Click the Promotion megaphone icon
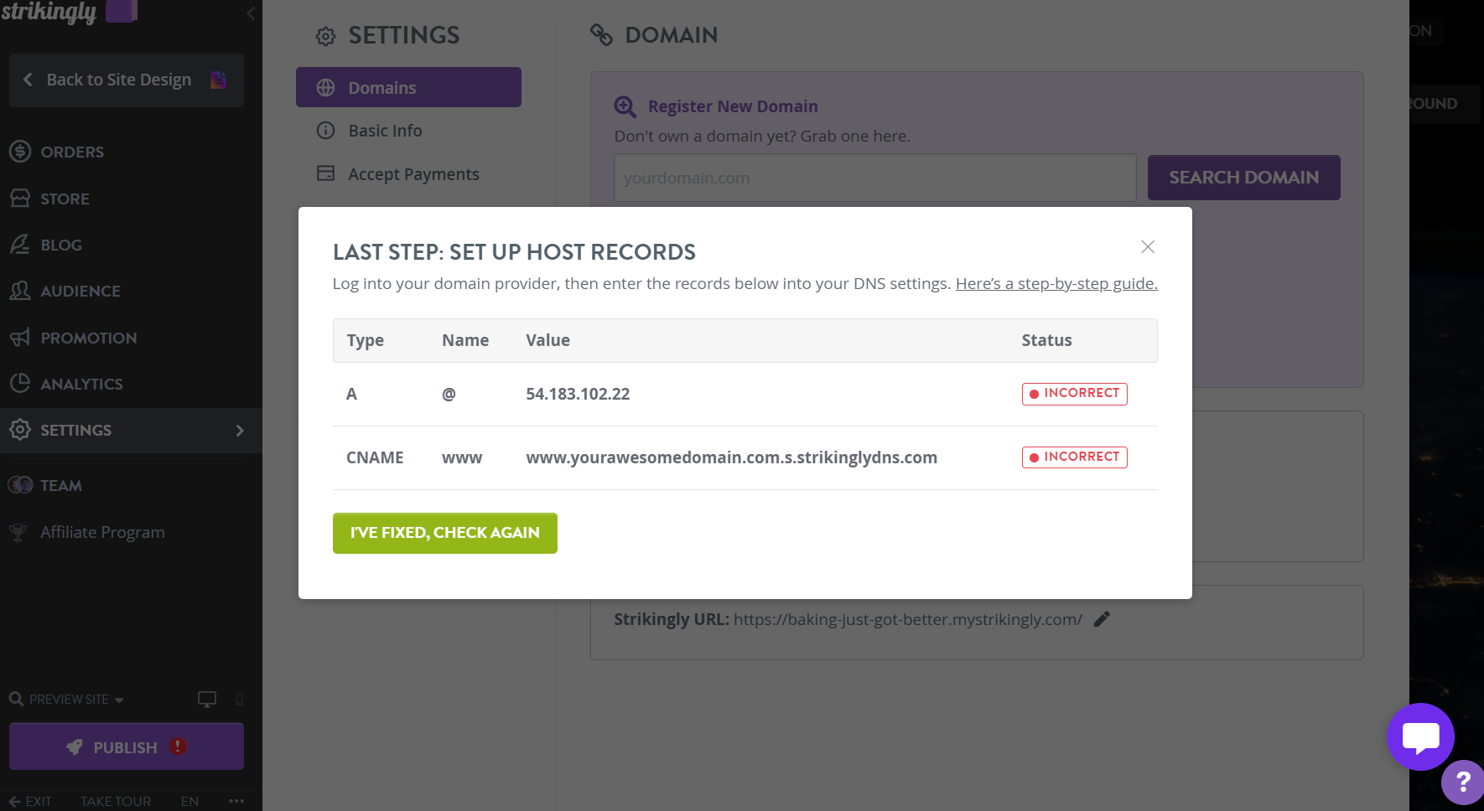 (20, 338)
